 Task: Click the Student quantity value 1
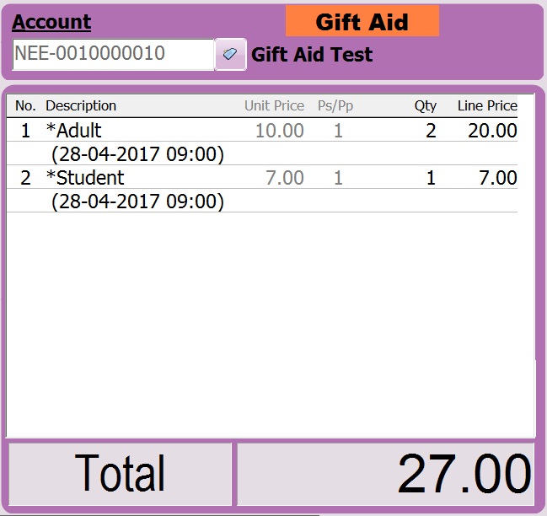click(x=432, y=178)
